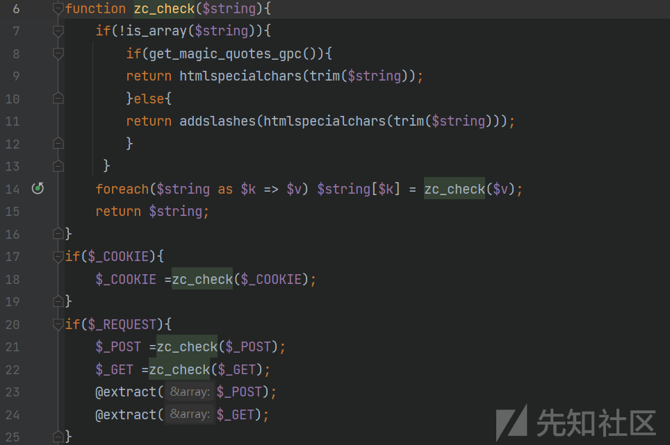Click the 'function' keyword on line 6
Viewport: 670px width, 445px height.
point(96,8)
